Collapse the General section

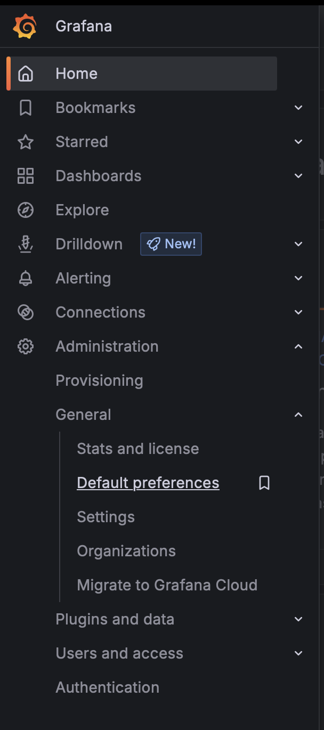point(298,414)
